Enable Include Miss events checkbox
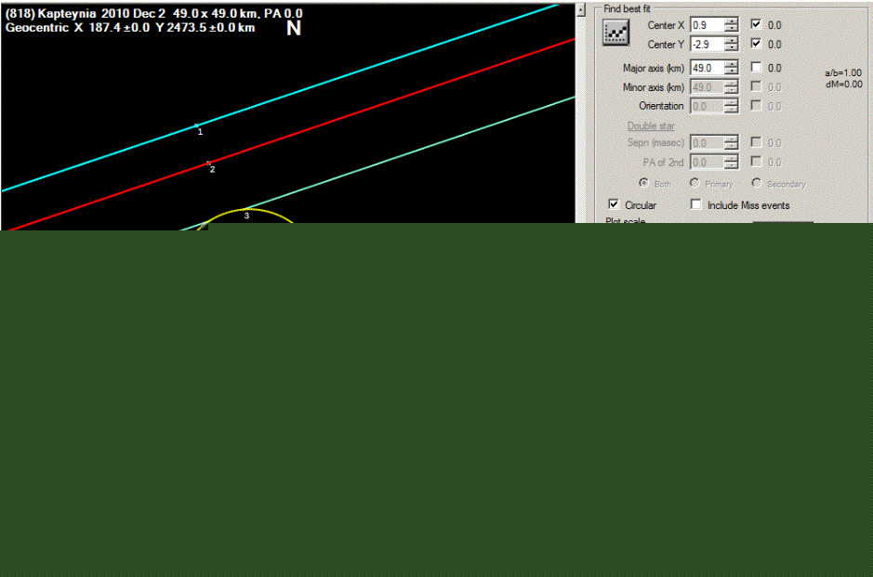 pos(696,204)
